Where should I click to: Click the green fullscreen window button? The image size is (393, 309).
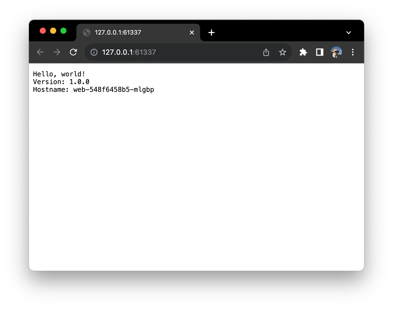click(63, 31)
